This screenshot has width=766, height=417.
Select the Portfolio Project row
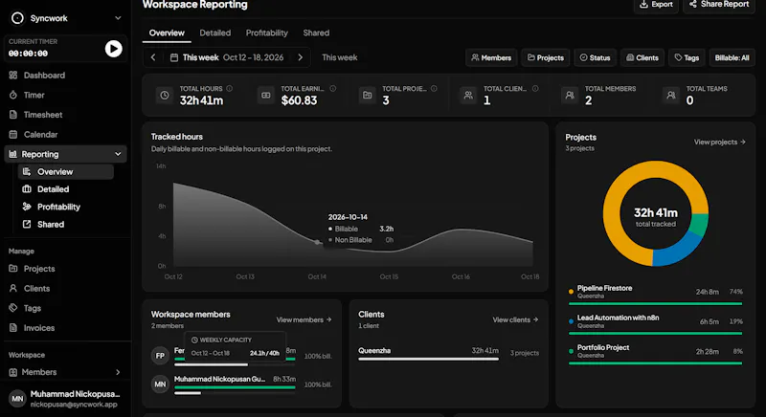click(656, 354)
